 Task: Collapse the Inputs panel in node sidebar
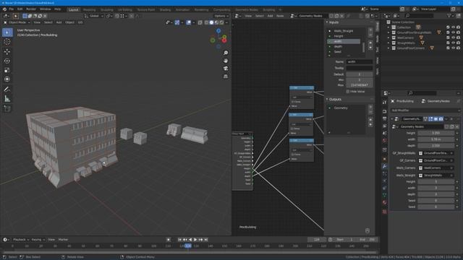click(327, 22)
